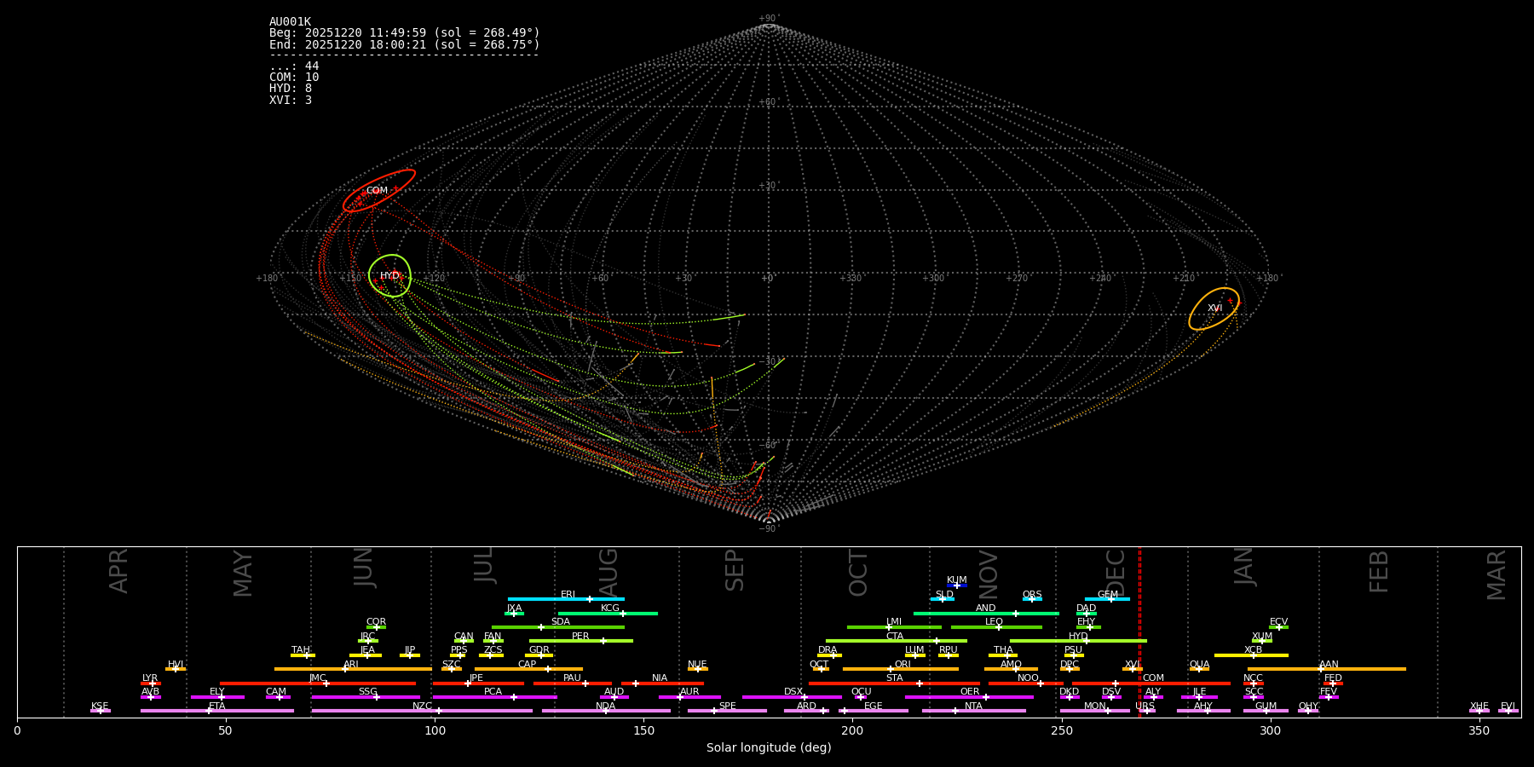The image size is (1534, 767).
Task: Select the STA shower bar in timeline
Action: click(894, 683)
